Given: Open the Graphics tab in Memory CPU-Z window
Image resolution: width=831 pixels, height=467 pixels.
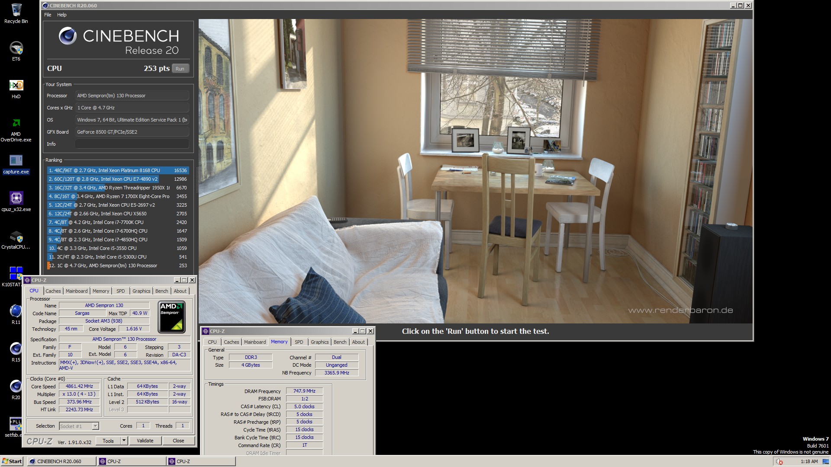Looking at the screenshot, I should pyautogui.click(x=320, y=342).
